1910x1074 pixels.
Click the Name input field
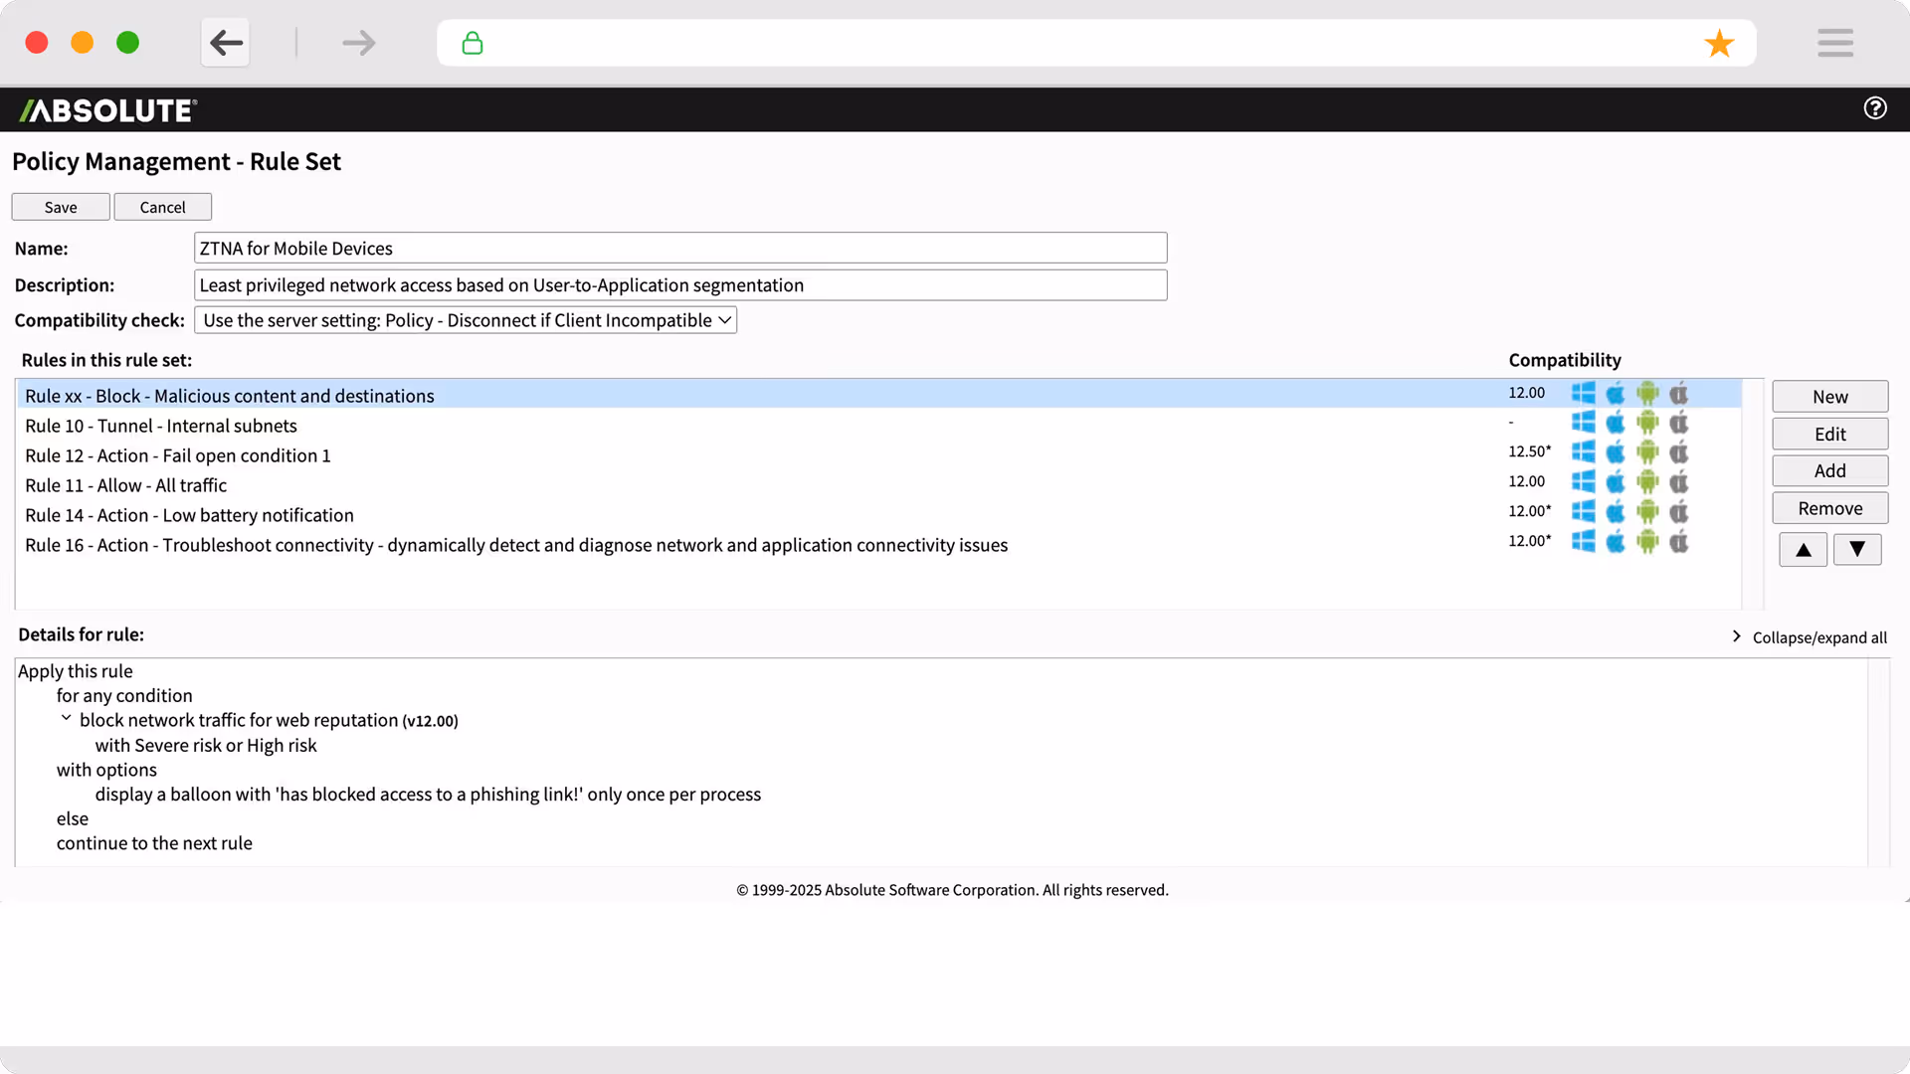pos(679,249)
